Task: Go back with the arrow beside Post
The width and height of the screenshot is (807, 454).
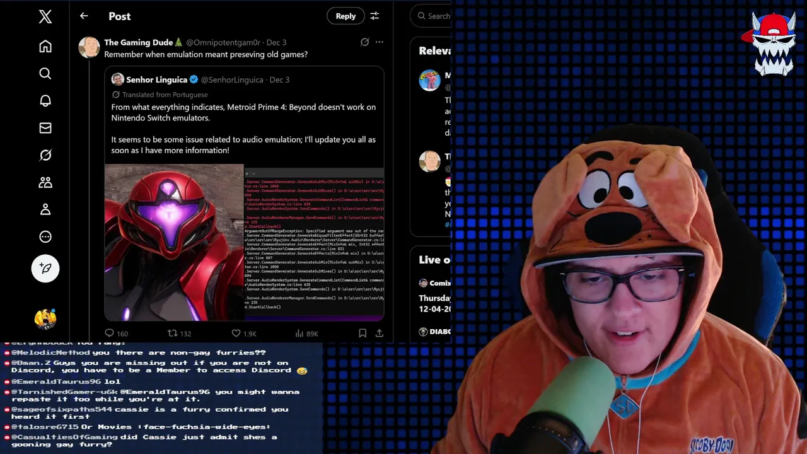Action: tap(84, 16)
